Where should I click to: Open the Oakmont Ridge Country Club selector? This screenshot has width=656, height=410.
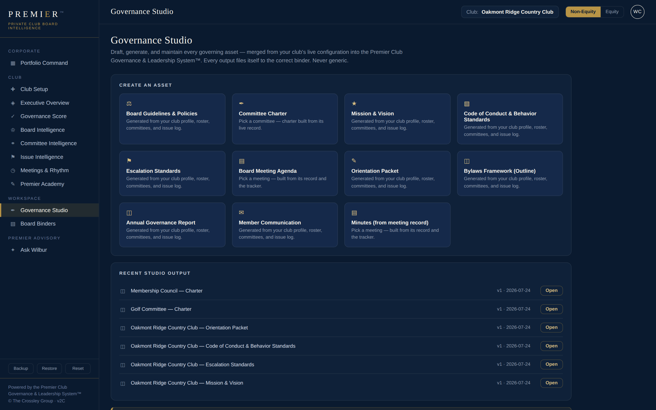509,12
